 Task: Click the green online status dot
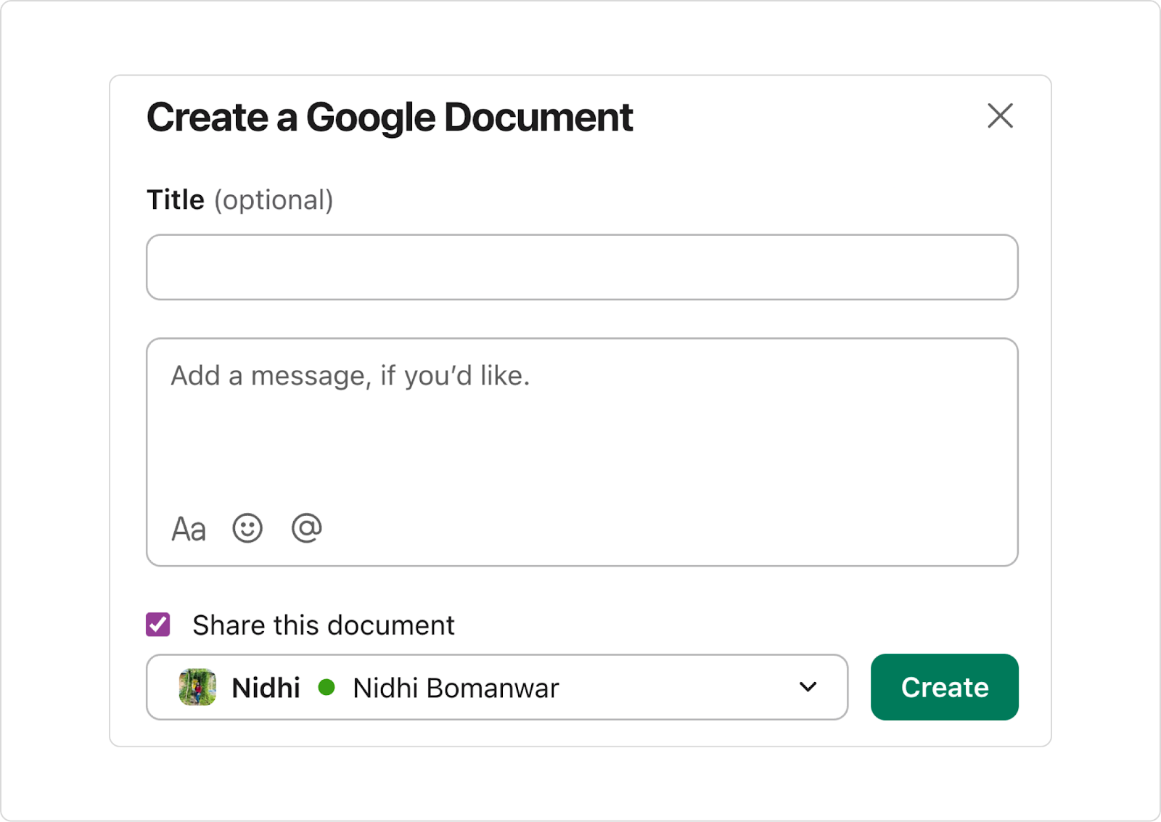[327, 687]
